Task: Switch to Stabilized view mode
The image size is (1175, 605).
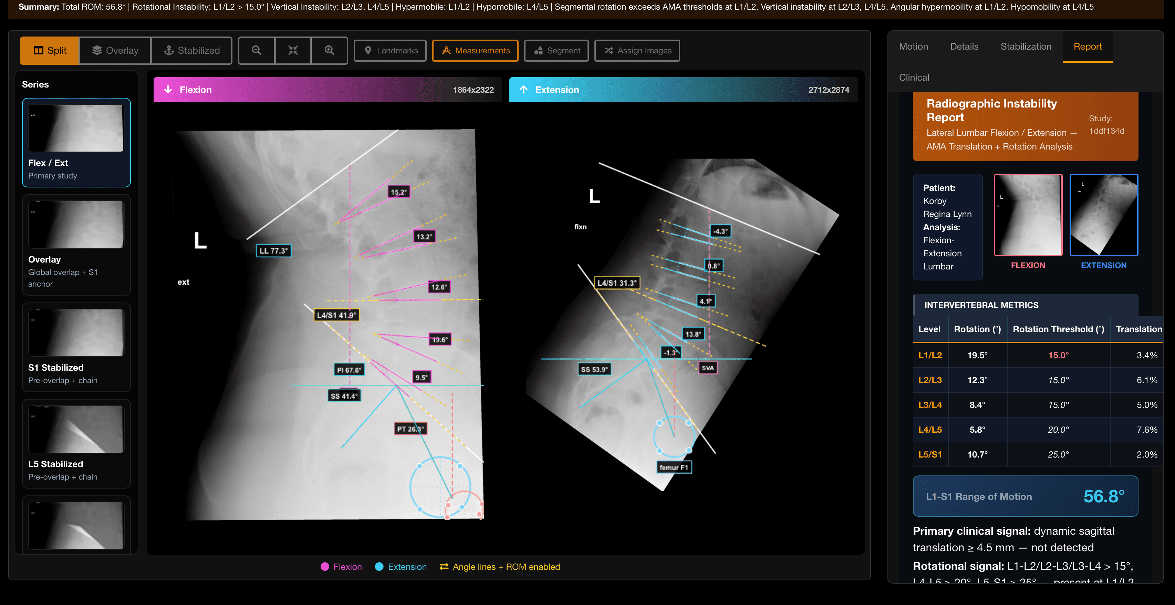Action: [x=191, y=51]
